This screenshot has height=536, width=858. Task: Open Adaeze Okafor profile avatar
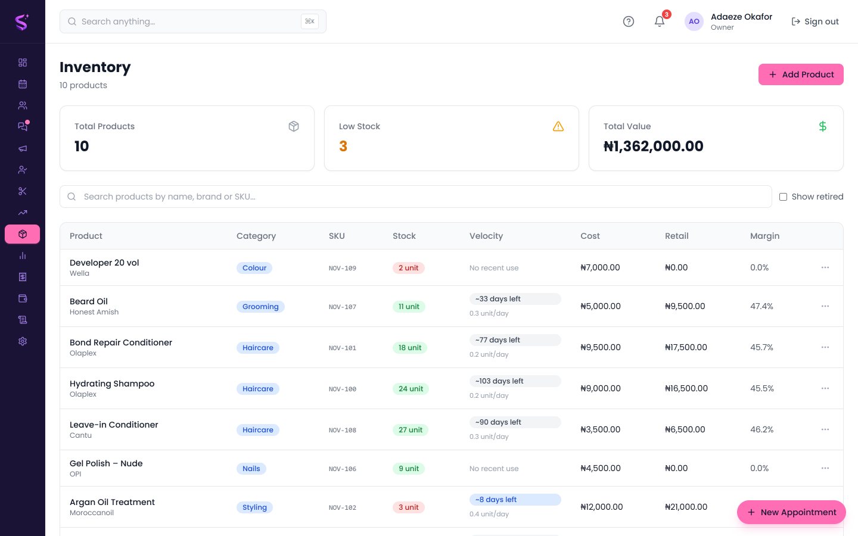(694, 21)
